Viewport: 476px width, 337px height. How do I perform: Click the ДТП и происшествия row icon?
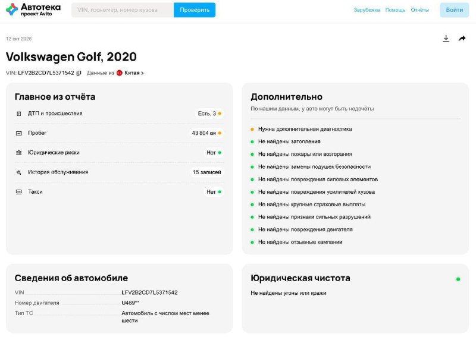tap(19, 114)
